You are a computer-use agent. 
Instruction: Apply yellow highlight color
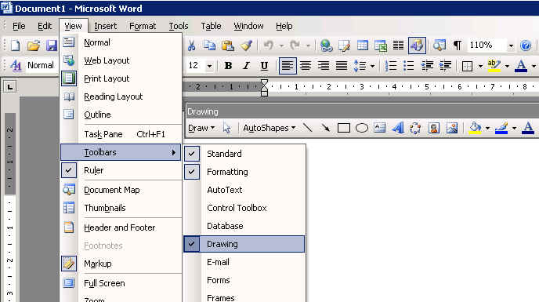tap(494, 65)
